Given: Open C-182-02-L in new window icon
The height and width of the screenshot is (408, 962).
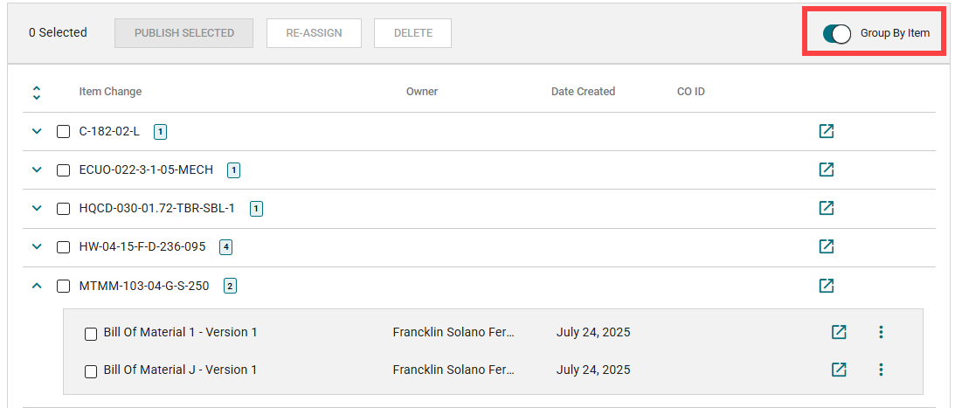Looking at the screenshot, I should [x=826, y=131].
